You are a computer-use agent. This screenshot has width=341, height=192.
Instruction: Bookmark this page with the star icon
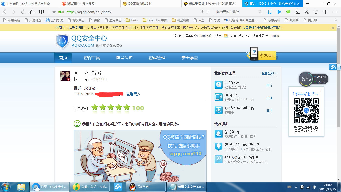54,12
